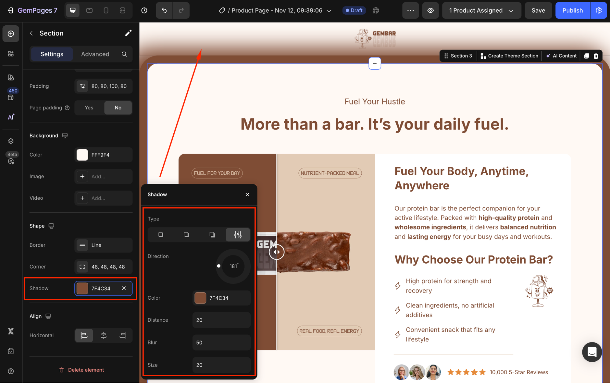The image size is (610, 383).
Task: Select center horizontal alignment
Action: pos(103,335)
